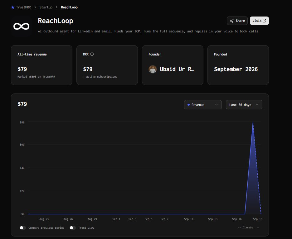
Task: Click the Ranked #5698 on TrustMRR text
Action: (36, 77)
